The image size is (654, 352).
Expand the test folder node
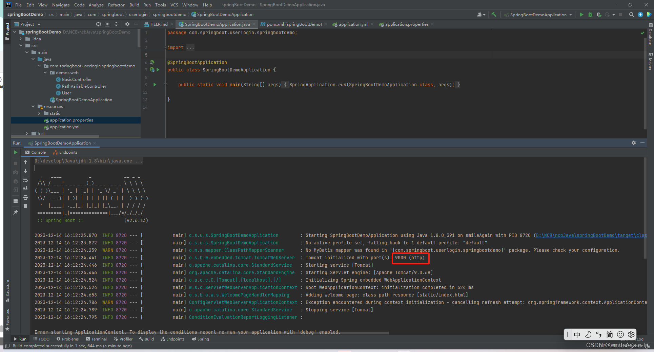pyautogui.click(x=27, y=134)
